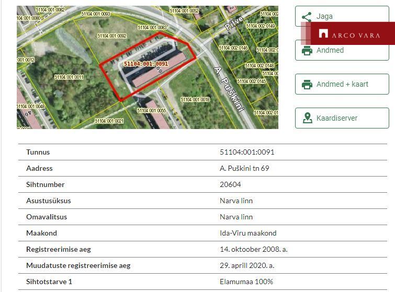Click the map pin icon beside Kaardiserver
The width and height of the screenshot is (395, 292).
tap(307, 118)
